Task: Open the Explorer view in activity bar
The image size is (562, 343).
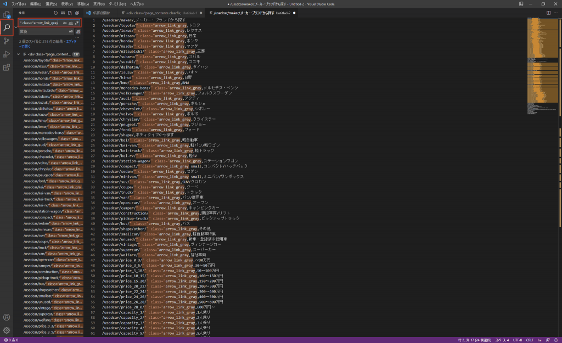Action: pos(7,15)
